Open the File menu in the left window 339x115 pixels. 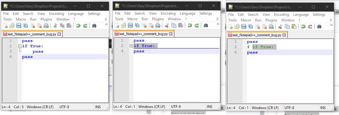tap(6, 14)
